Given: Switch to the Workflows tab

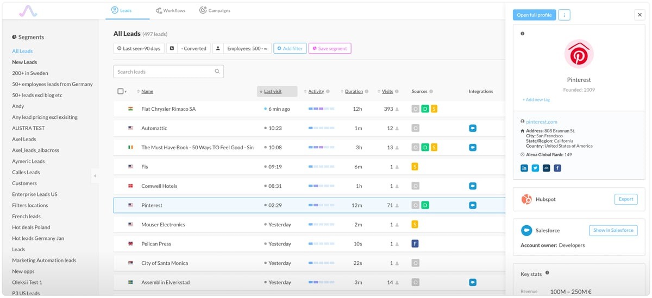Looking at the screenshot, I should pos(170,10).
